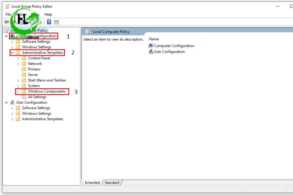293x195 pixels.
Task: Collapse the User Configuration tree node
Action: point(7,102)
